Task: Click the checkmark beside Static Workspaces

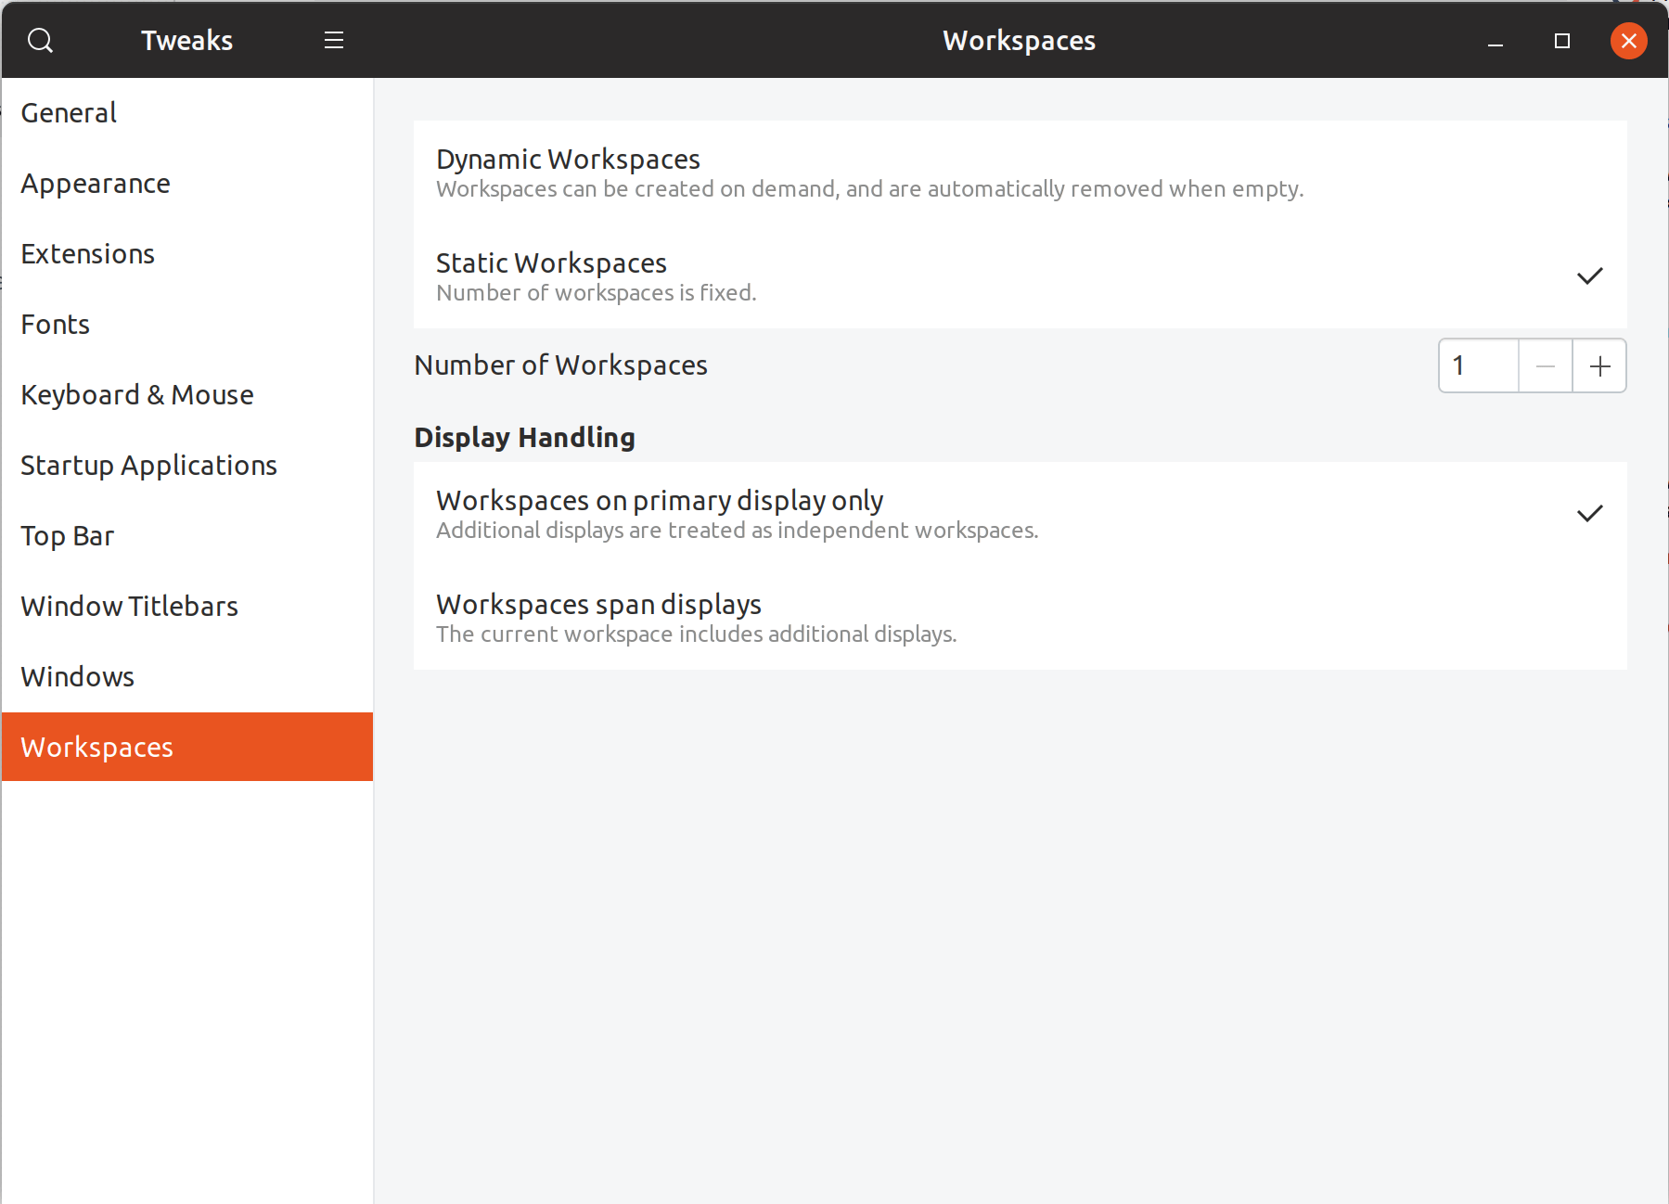Action: [x=1590, y=275]
